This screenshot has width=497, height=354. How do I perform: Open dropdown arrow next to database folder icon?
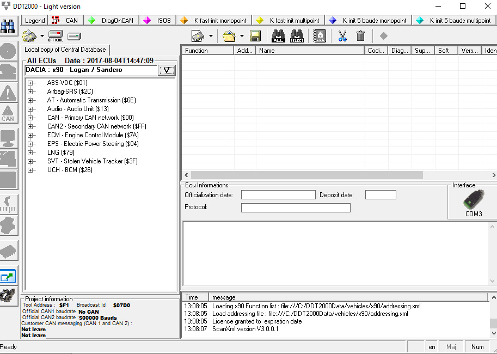tap(42, 36)
